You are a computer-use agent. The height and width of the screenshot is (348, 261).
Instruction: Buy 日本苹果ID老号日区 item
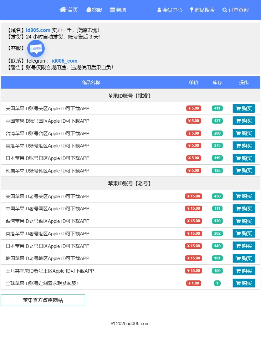[x=244, y=246]
